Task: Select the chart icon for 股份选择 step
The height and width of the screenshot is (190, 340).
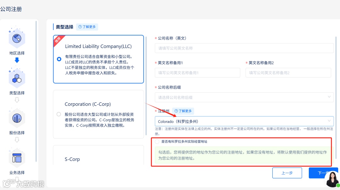Action: [x=17, y=118]
